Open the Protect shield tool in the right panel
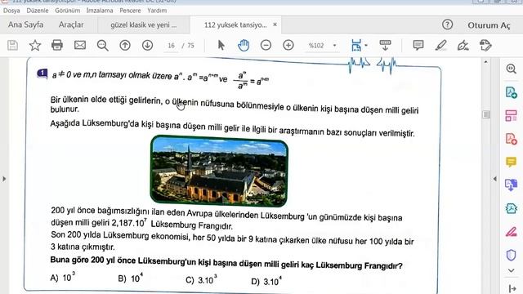 (x=511, y=255)
